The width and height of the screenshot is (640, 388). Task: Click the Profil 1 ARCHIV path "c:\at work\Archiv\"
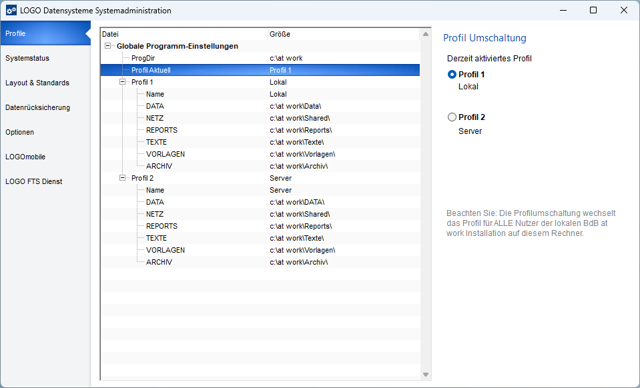(299, 166)
